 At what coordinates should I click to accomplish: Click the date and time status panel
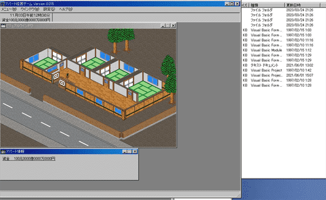(x=26, y=17)
